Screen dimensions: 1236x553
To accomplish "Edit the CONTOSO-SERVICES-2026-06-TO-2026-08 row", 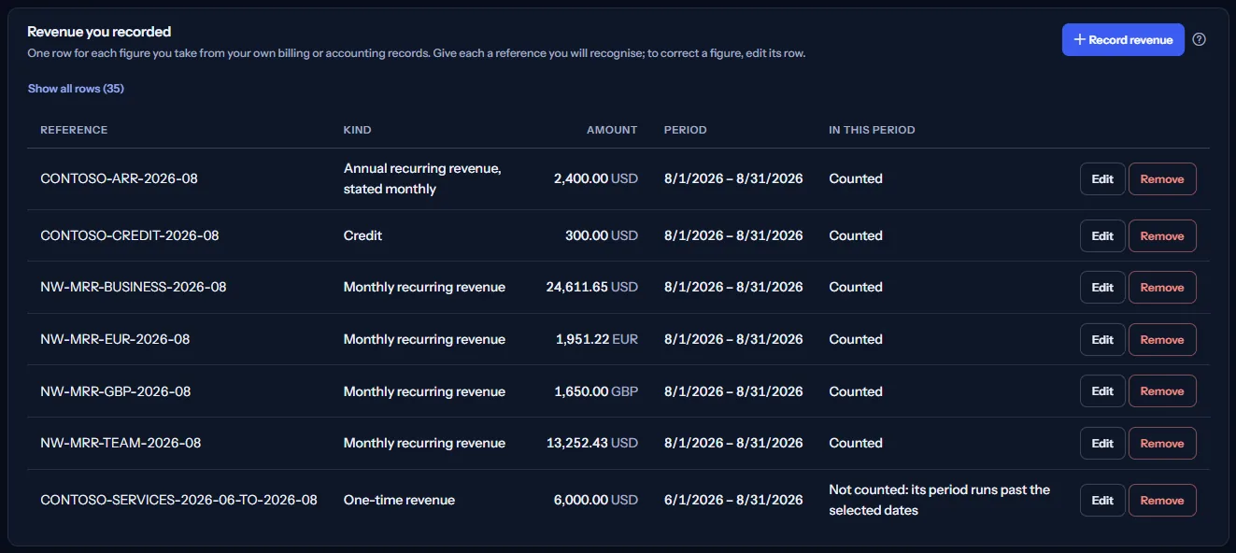I will click(1102, 501).
